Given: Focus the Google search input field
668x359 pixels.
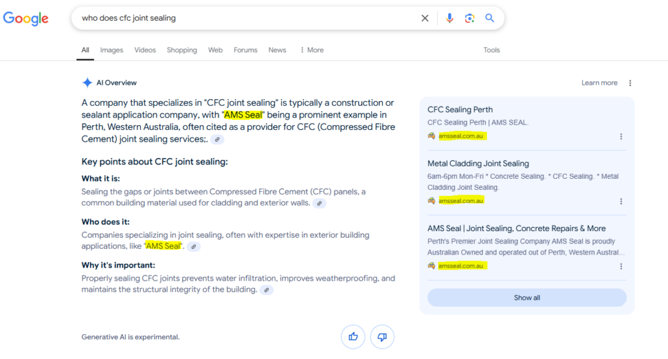Looking at the screenshot, I should (247, 18).
